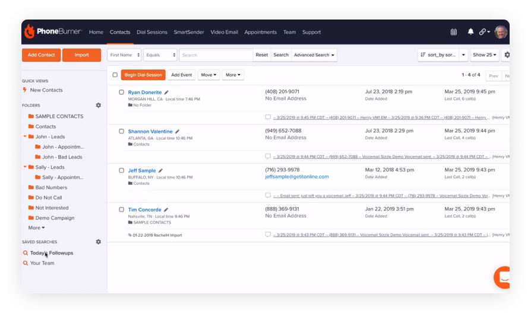531x313 pixels.
Task: Check the Ryan Donerite checkbox
Action: tap(121, 92)
